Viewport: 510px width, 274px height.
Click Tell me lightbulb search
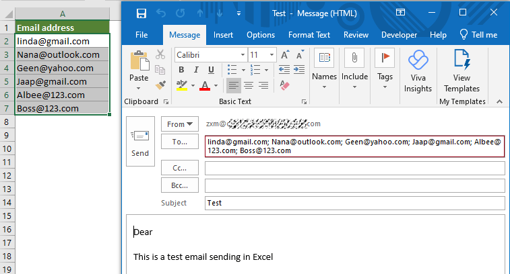tap(478, 35)
